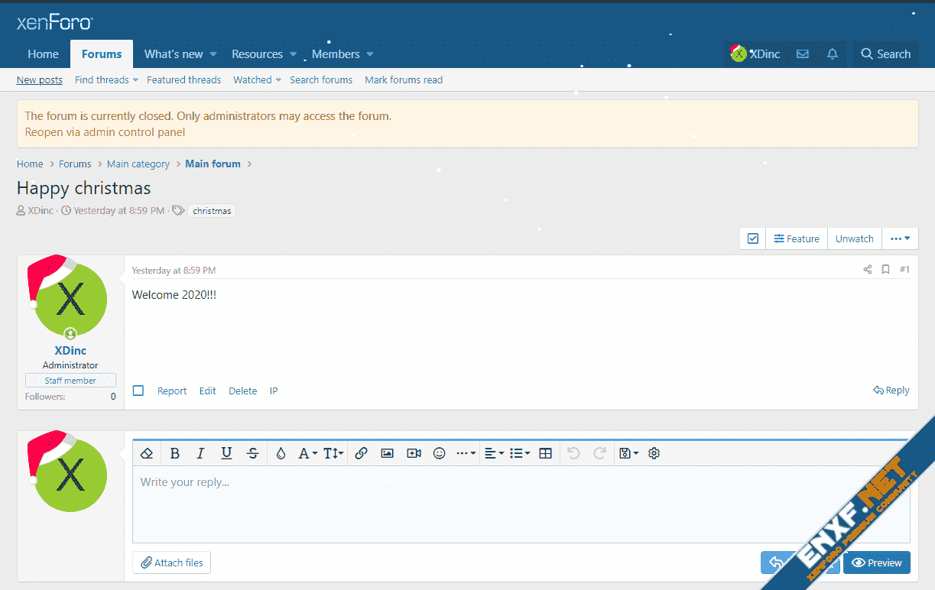Screen dimensions: 935x590
Task: Open the alerts bell icon
Action: click(x=833, y=54)
